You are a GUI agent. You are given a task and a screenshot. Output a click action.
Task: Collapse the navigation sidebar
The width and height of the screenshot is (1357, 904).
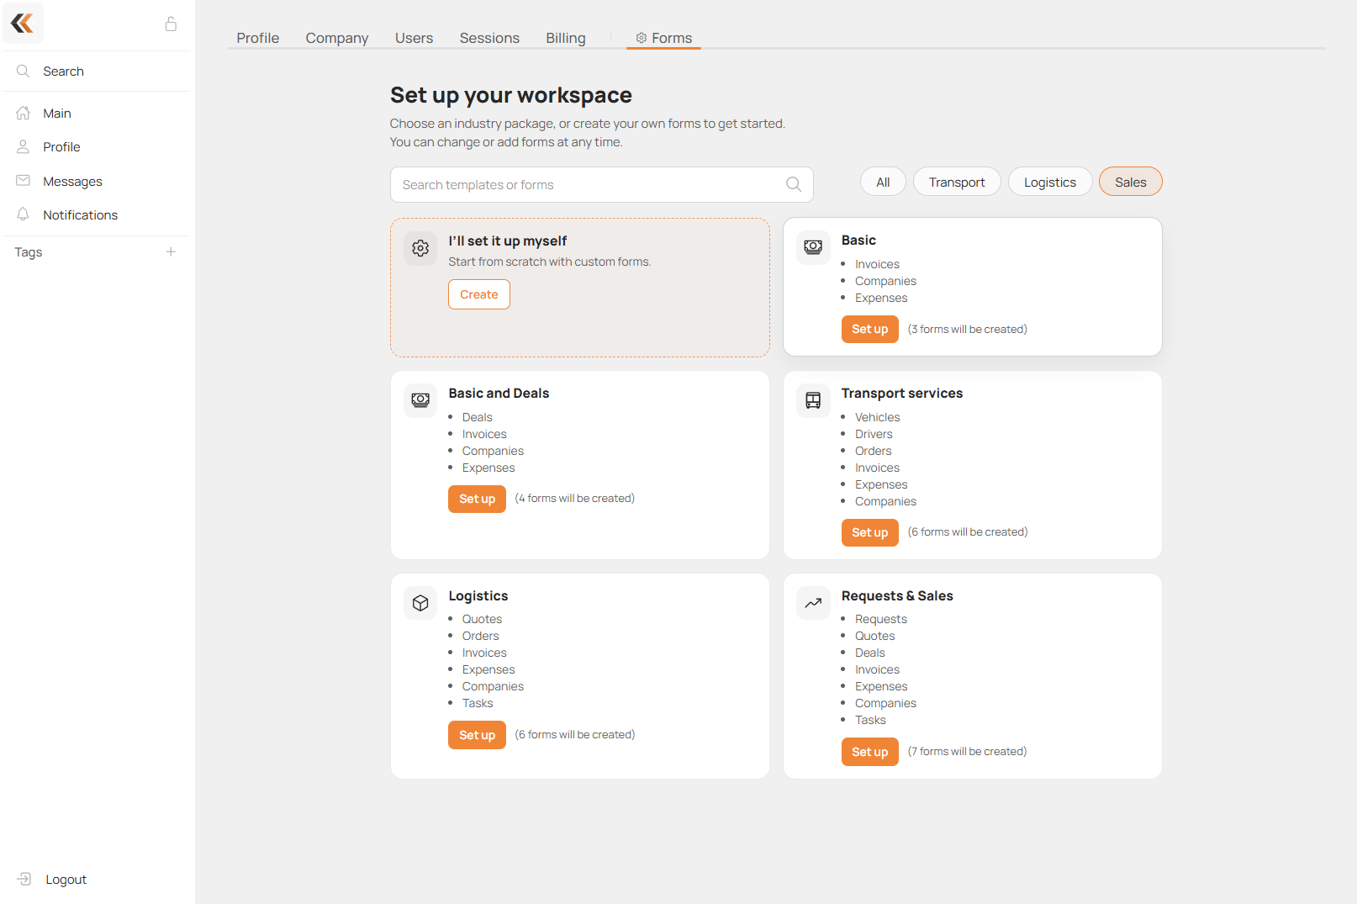pos(23,23)
